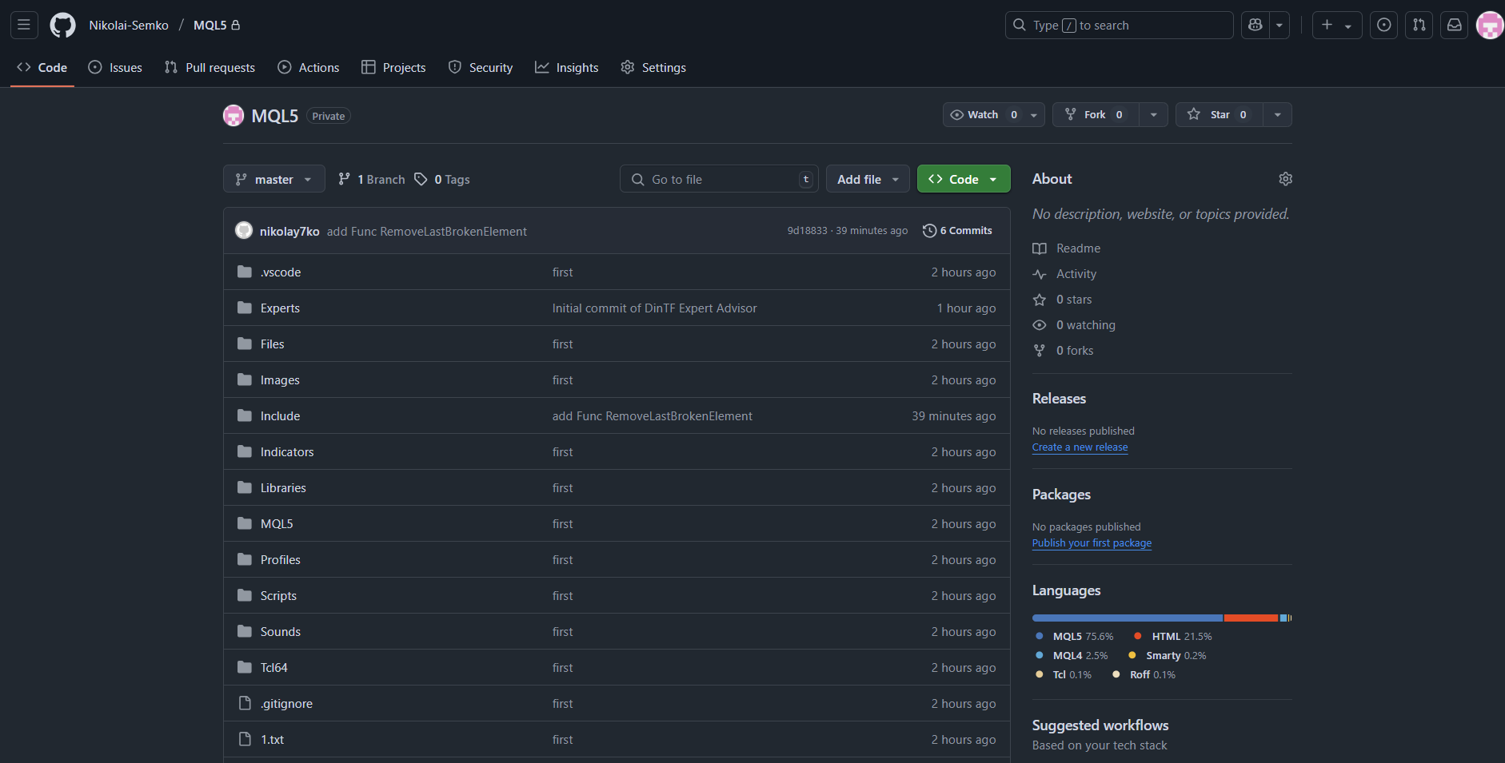
Task: Open the .vscode folder
Action: pos(281,272)
